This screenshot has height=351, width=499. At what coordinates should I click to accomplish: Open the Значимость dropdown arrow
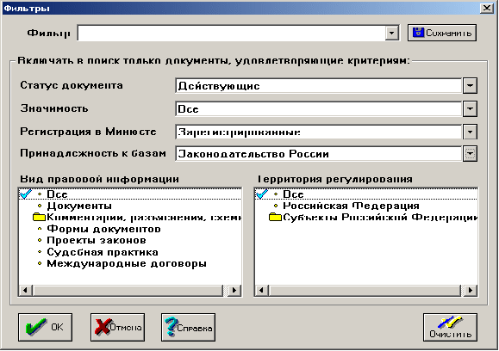pos(470,109)
